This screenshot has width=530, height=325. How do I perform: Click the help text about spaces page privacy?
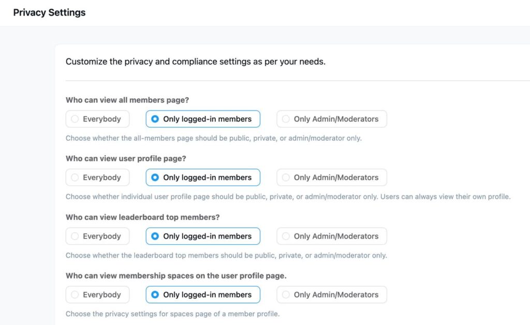(172, 314)
